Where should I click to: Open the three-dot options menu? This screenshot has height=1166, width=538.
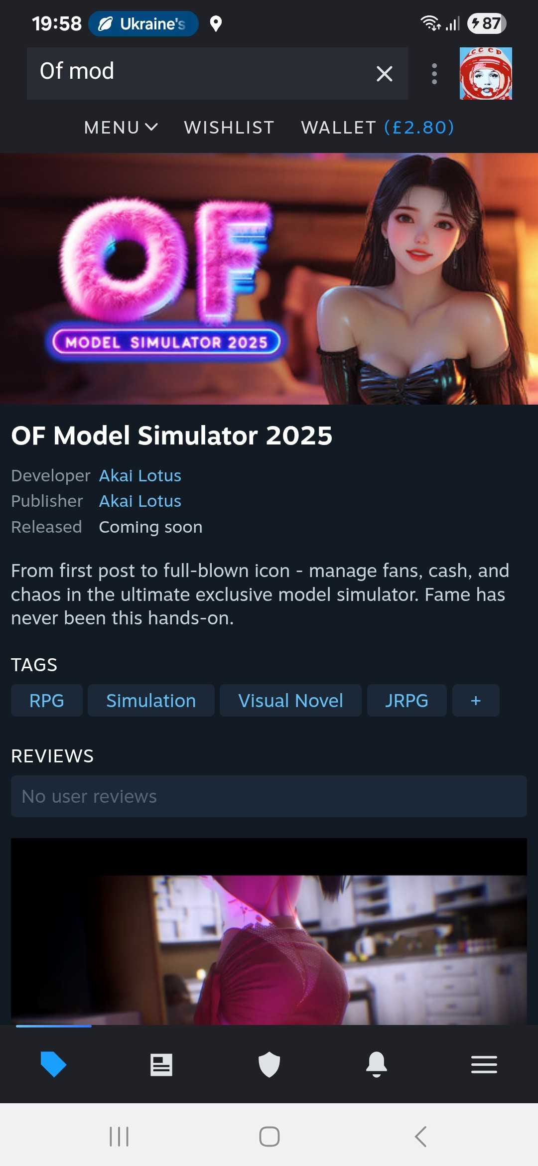[x=434, y=74]
